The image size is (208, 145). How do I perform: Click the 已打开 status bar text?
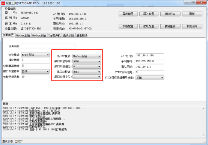[x=19, y=141]
